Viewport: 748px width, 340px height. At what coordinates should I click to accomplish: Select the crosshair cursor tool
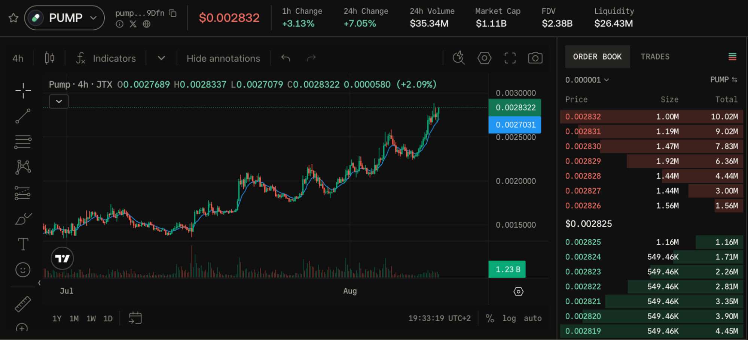coord(23,91)
